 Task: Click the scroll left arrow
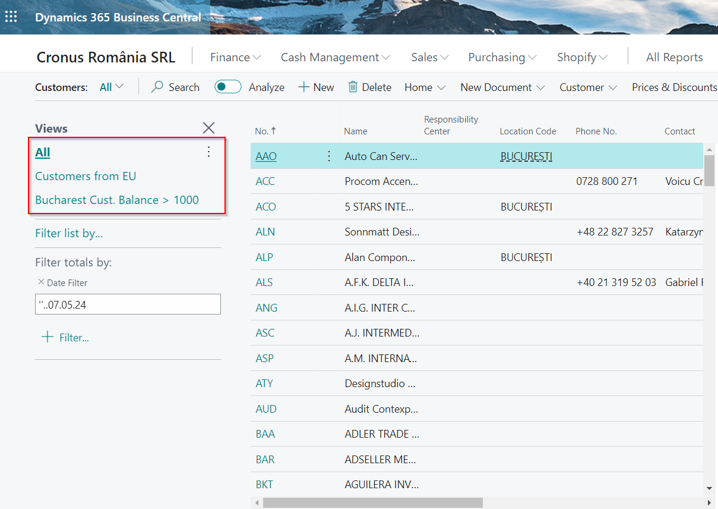[257, 502]
